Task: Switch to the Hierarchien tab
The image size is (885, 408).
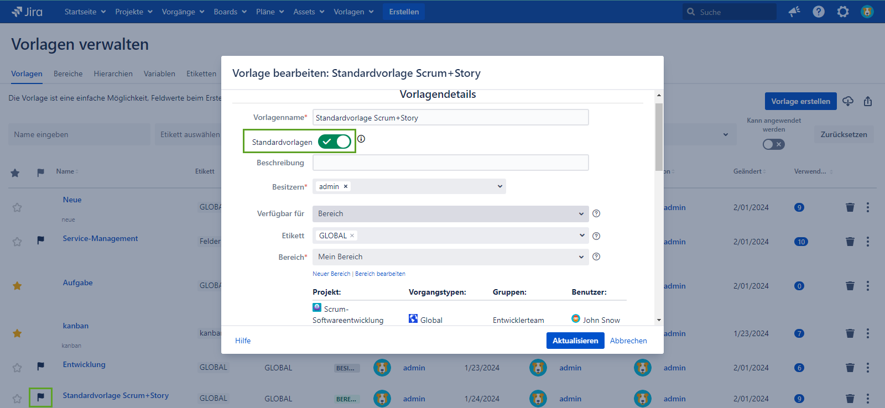Action: (x=113, y=74)
